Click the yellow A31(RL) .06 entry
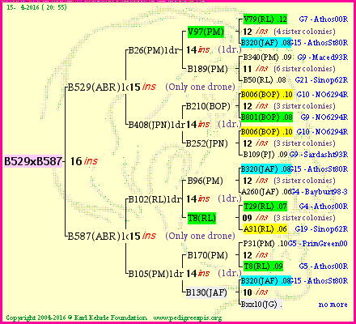 click(265, 229)
